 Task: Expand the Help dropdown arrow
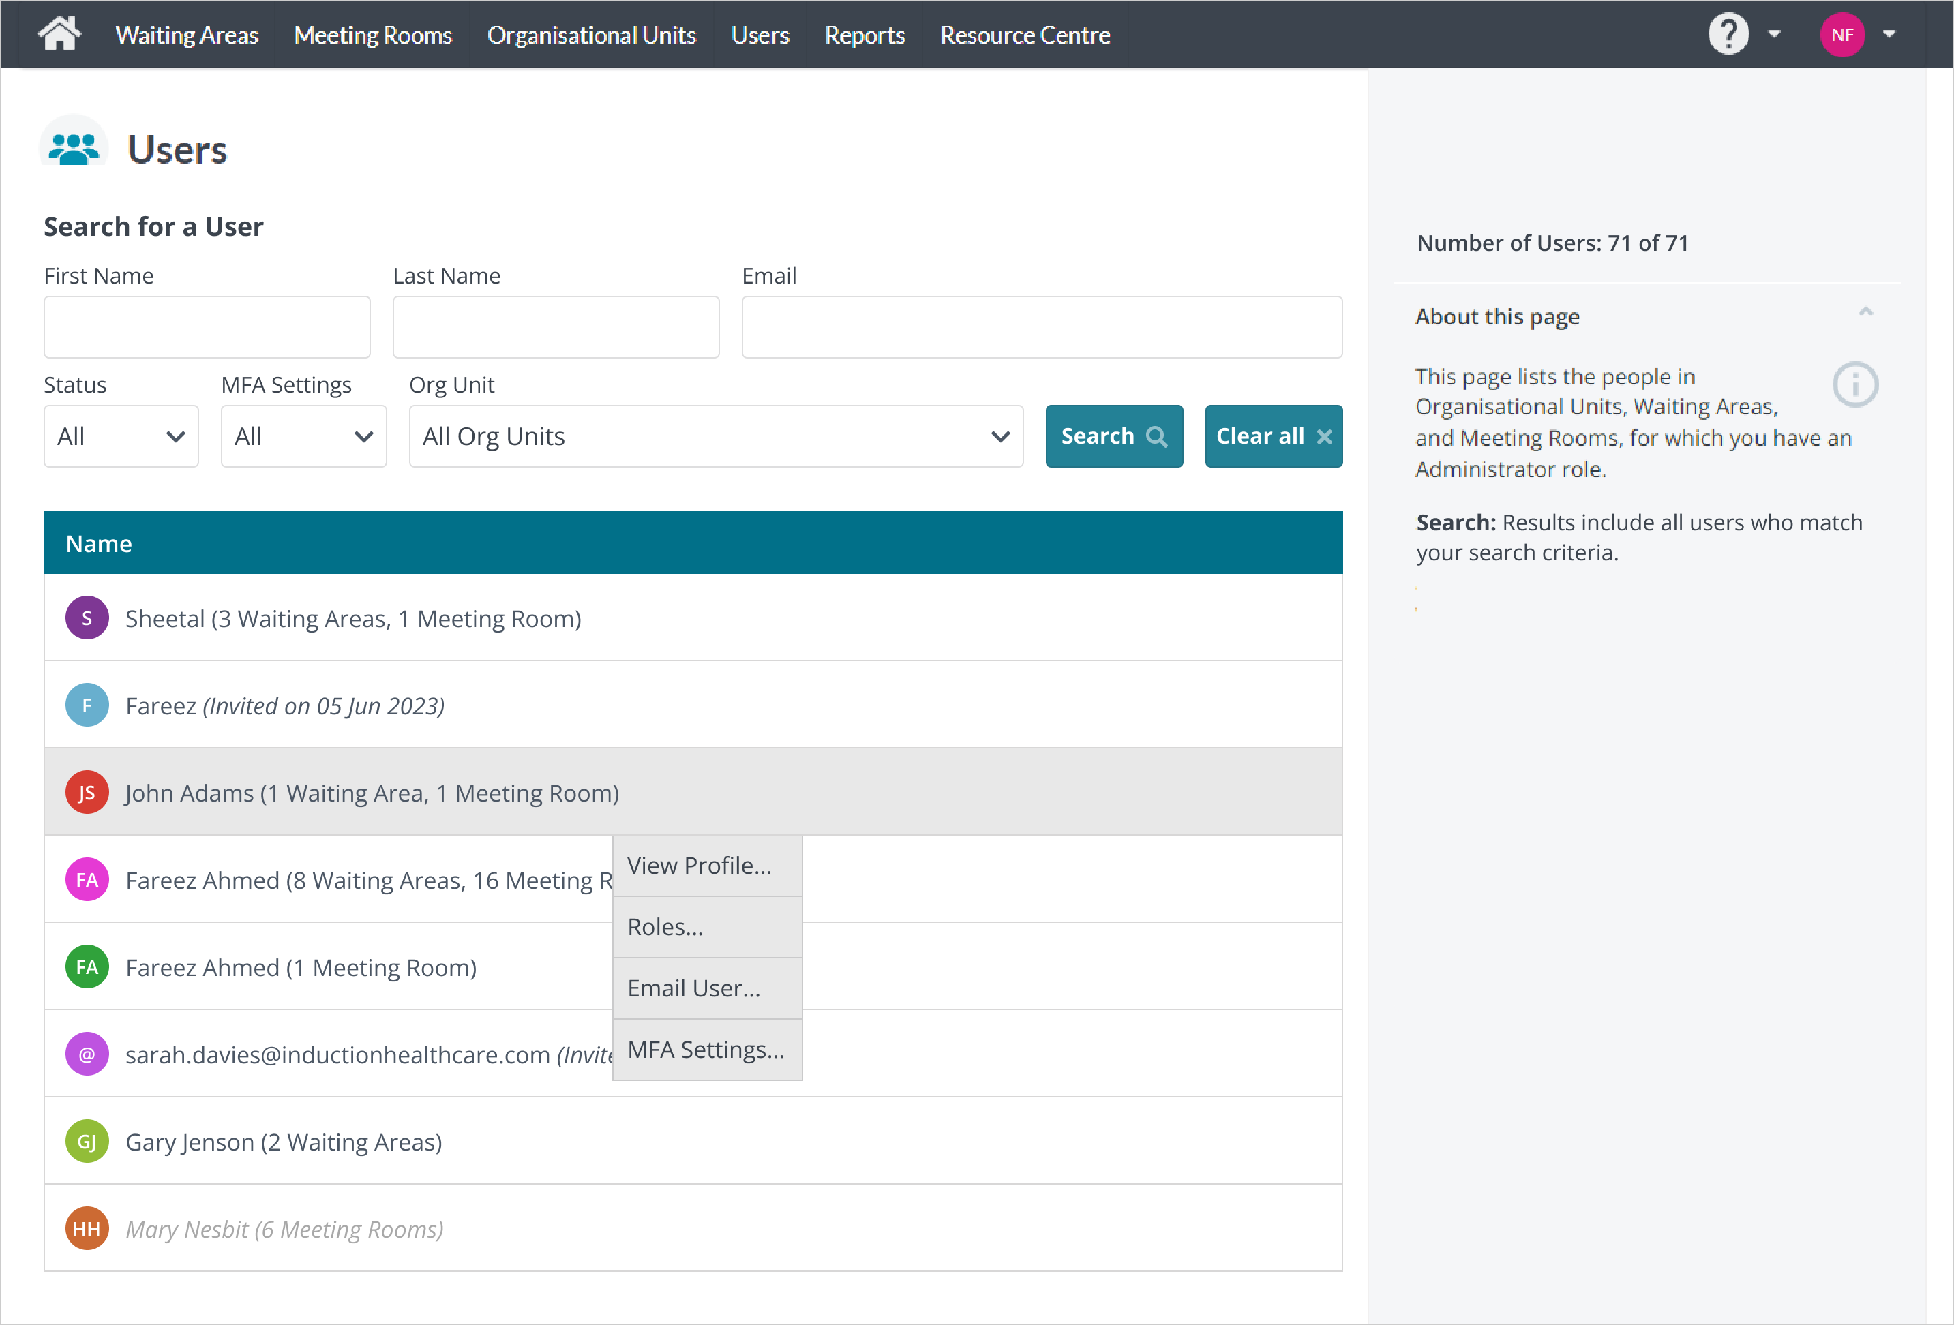pyautogui.click(x=1774, y=35)
